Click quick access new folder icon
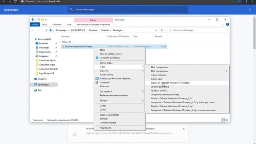 point(42,20)
